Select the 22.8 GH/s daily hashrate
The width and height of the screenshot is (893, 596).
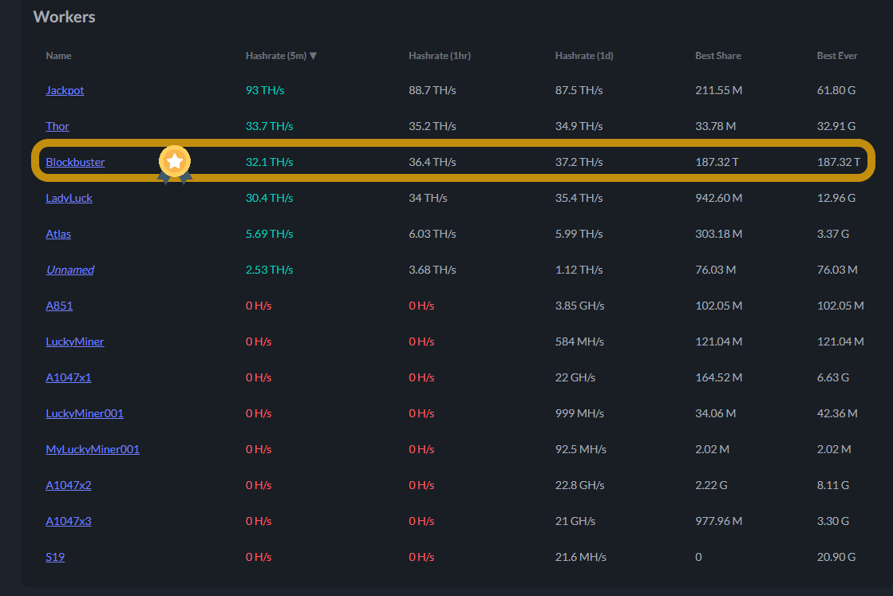click(579, 484)
